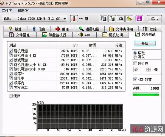Open the 基准 benchmark tab
This screenshot has width=165, height=137.
pos(15,29)
